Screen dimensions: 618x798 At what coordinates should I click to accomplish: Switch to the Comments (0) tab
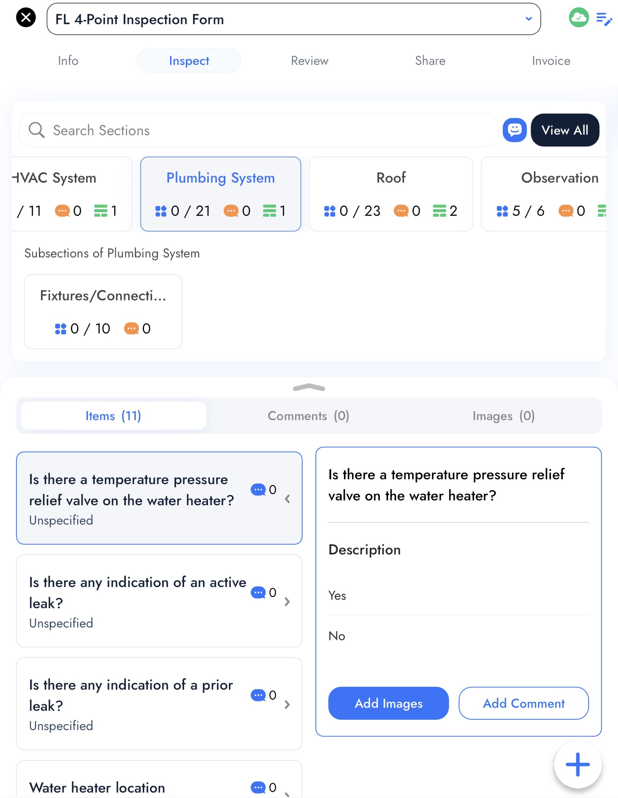coord(308,416)
